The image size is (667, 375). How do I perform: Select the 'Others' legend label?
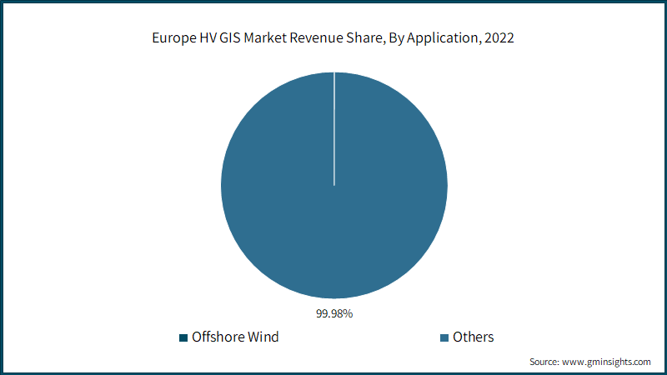pyautogui.click(x=473, y=337)
